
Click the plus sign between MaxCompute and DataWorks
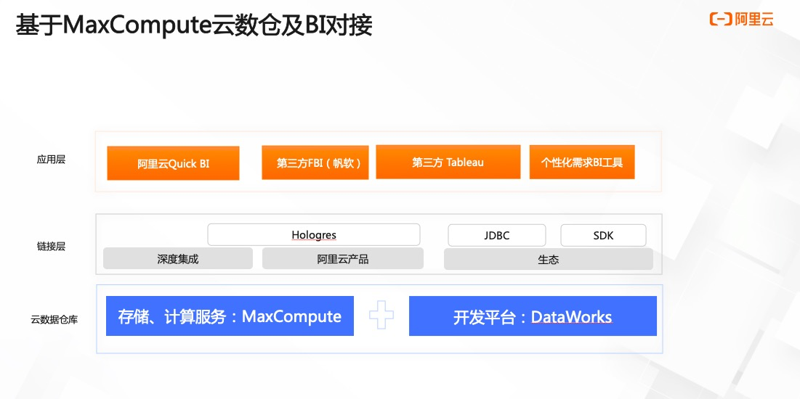381,315
